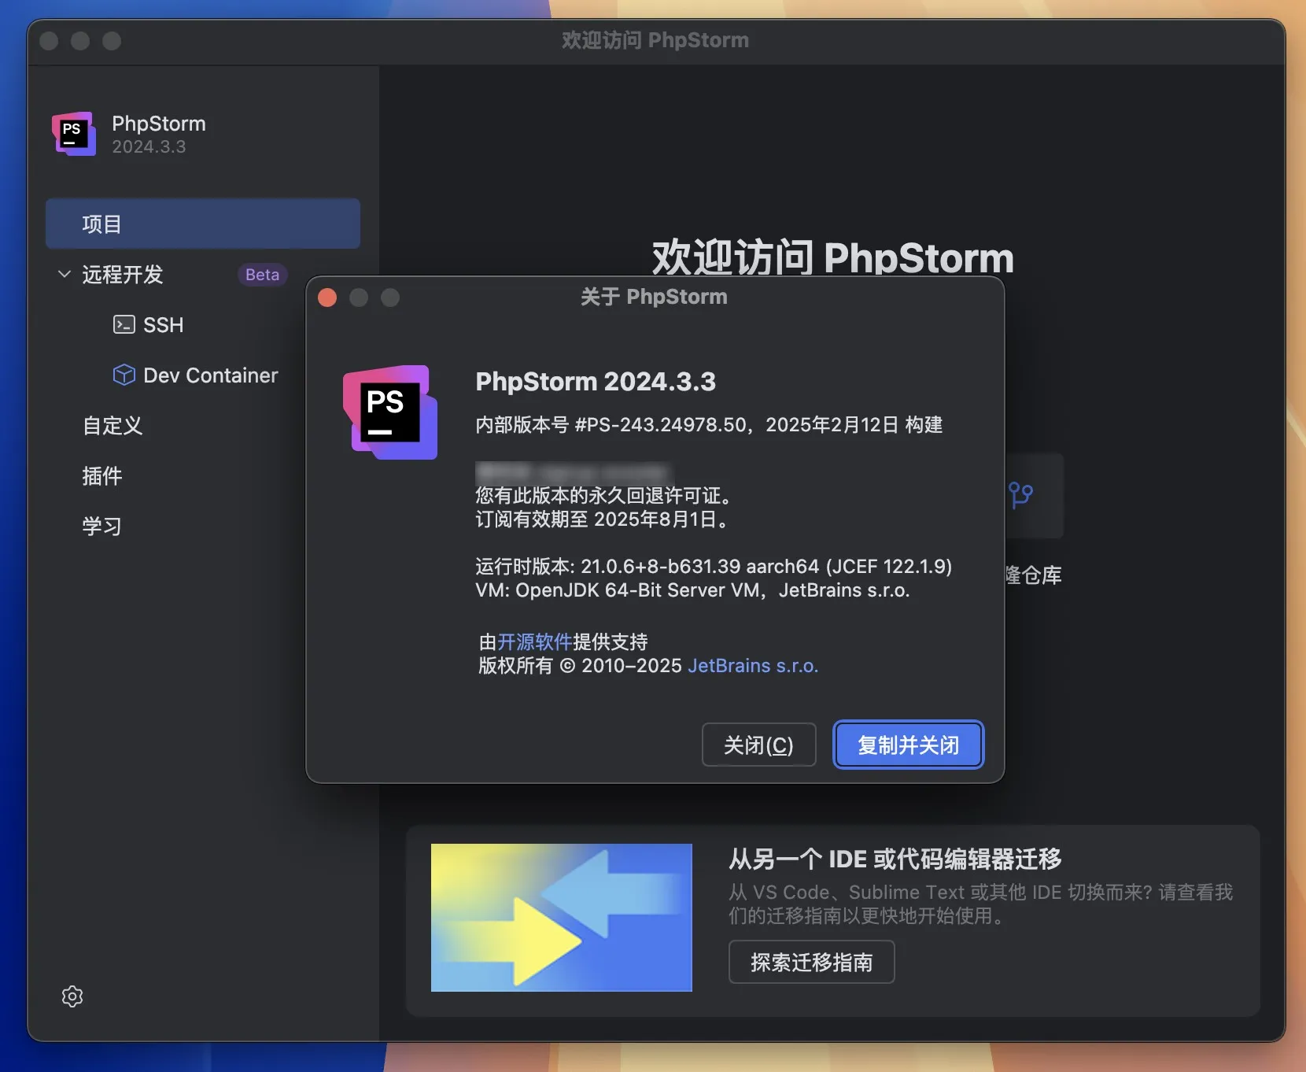Click the clone repository branch icon

[1020, 495]
